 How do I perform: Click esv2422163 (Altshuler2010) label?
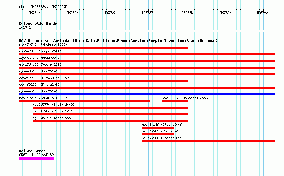point(44,78)
